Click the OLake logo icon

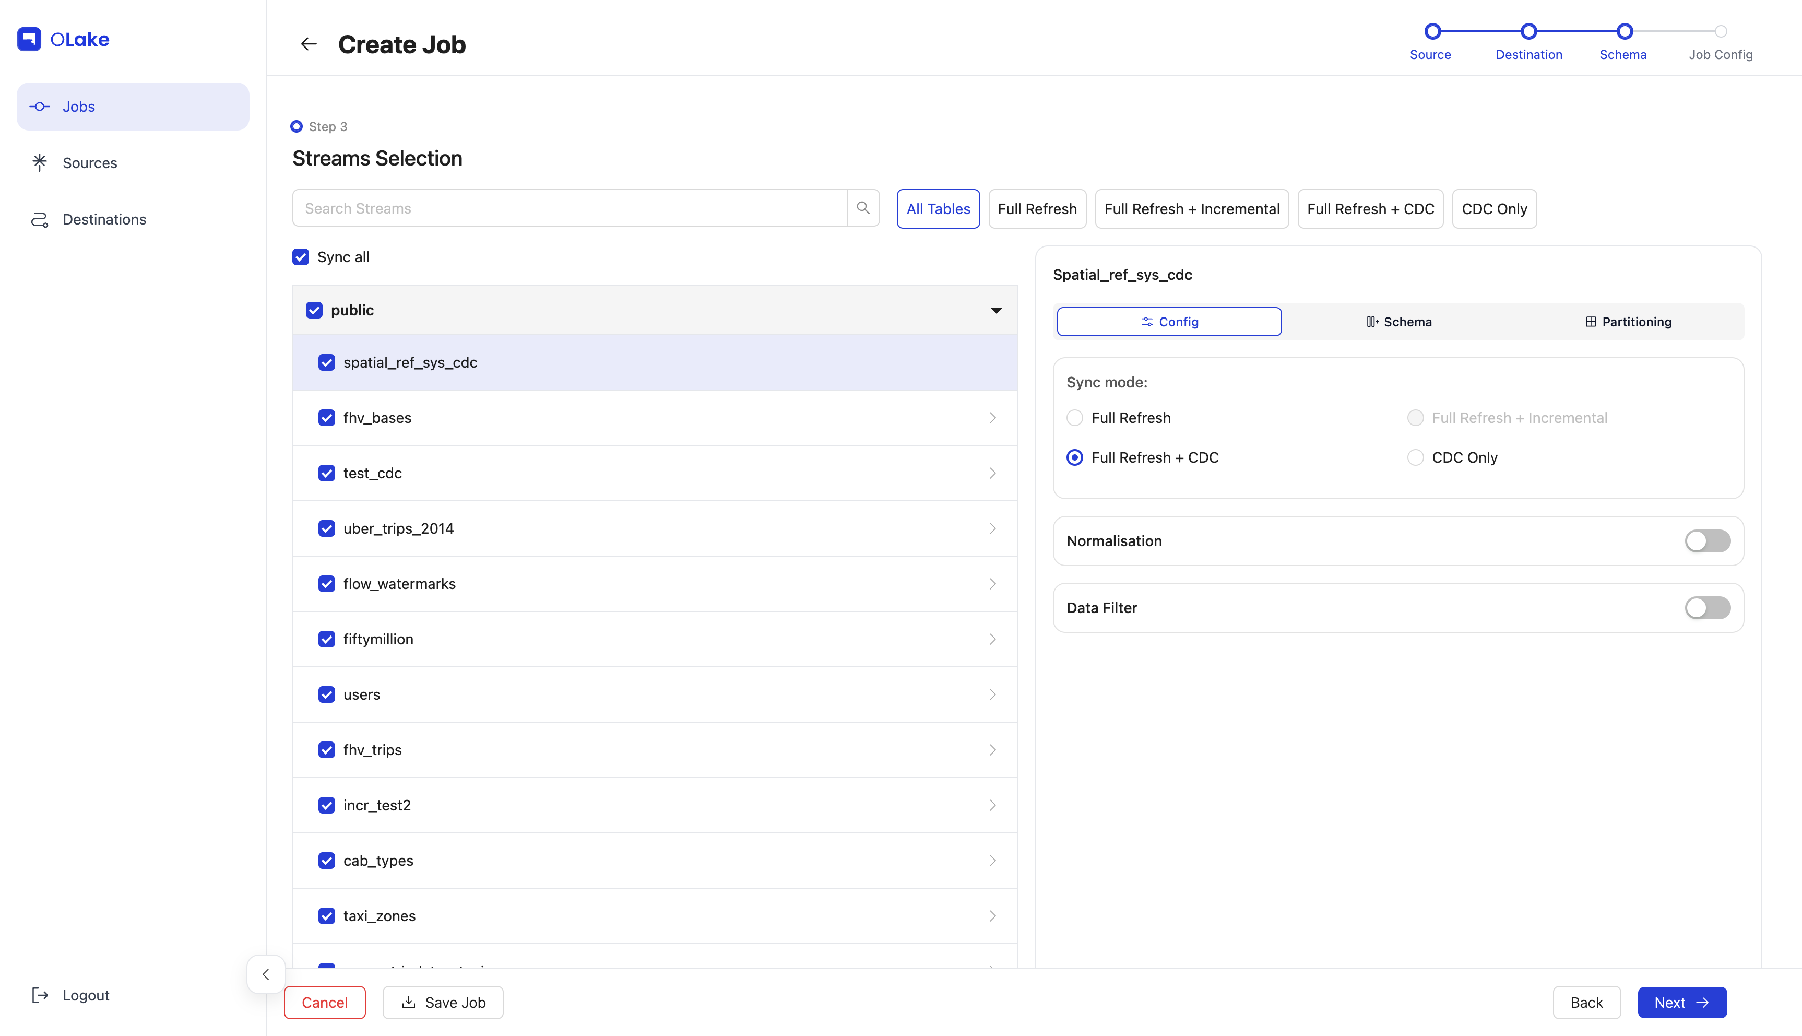29,39
